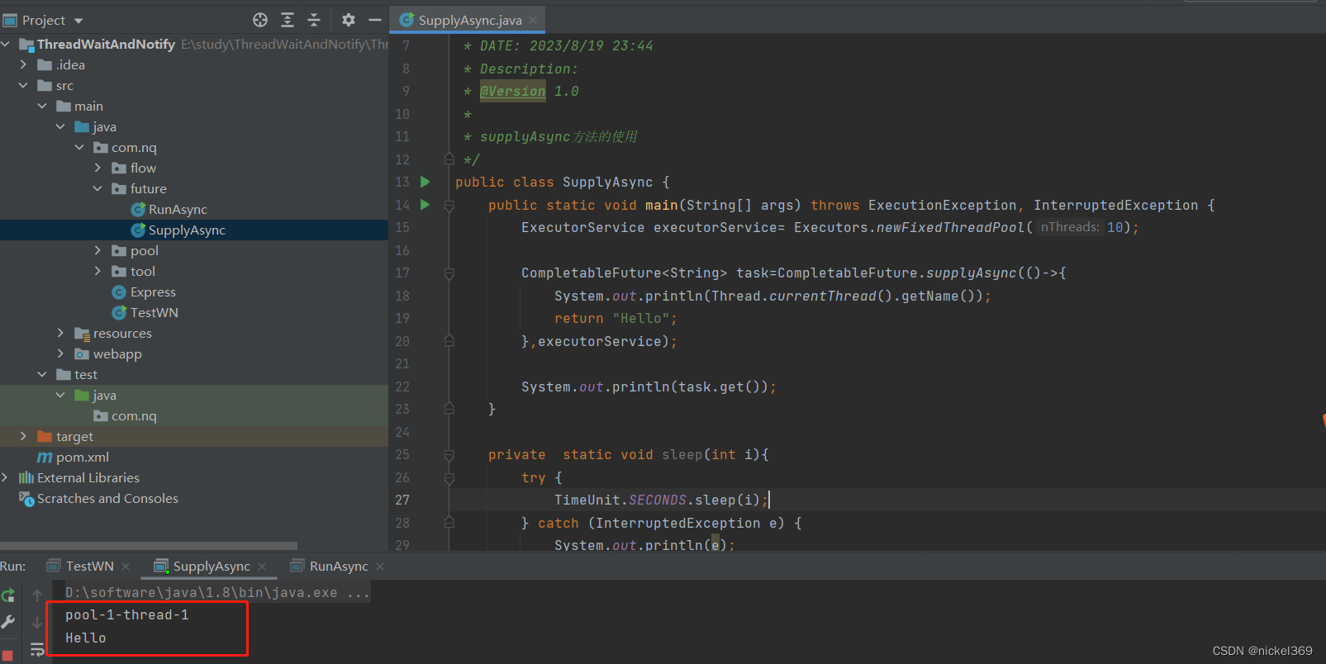Switch to the SupplyAsync run tab

coord(211,567)
